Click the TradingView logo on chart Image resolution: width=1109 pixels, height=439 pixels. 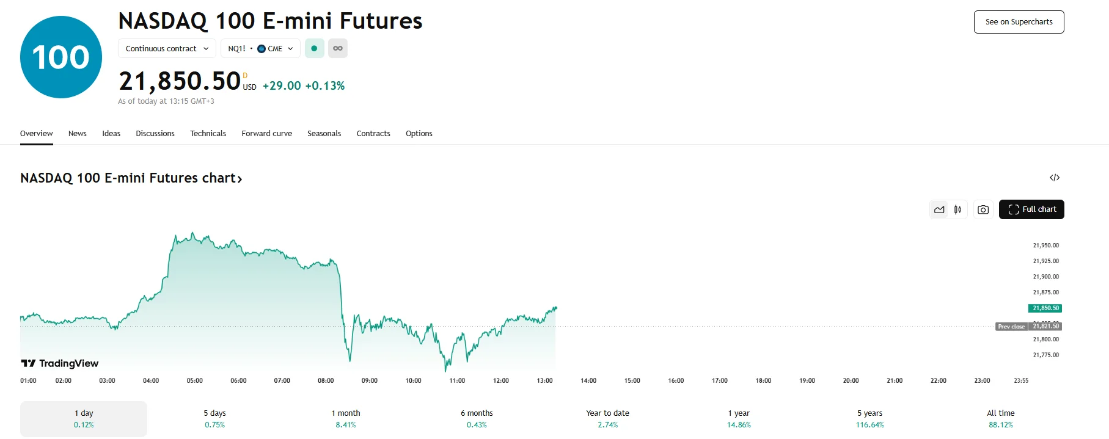[x=60, y=363]
